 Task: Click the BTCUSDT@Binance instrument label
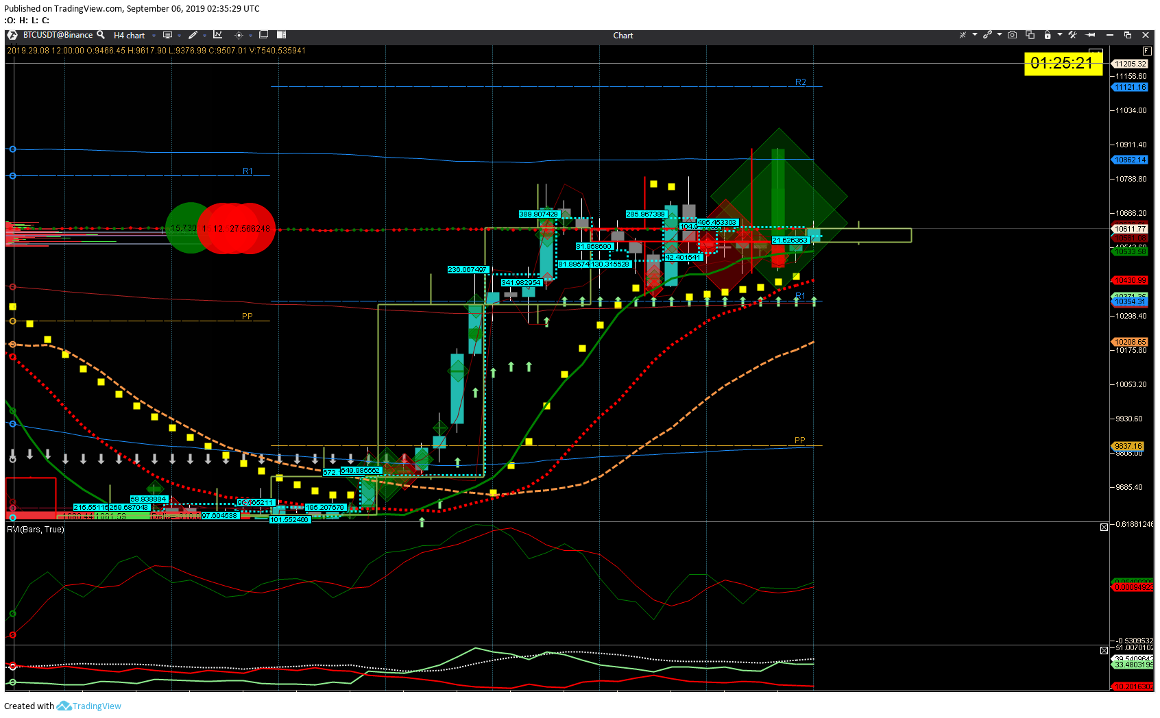(58, 35)
